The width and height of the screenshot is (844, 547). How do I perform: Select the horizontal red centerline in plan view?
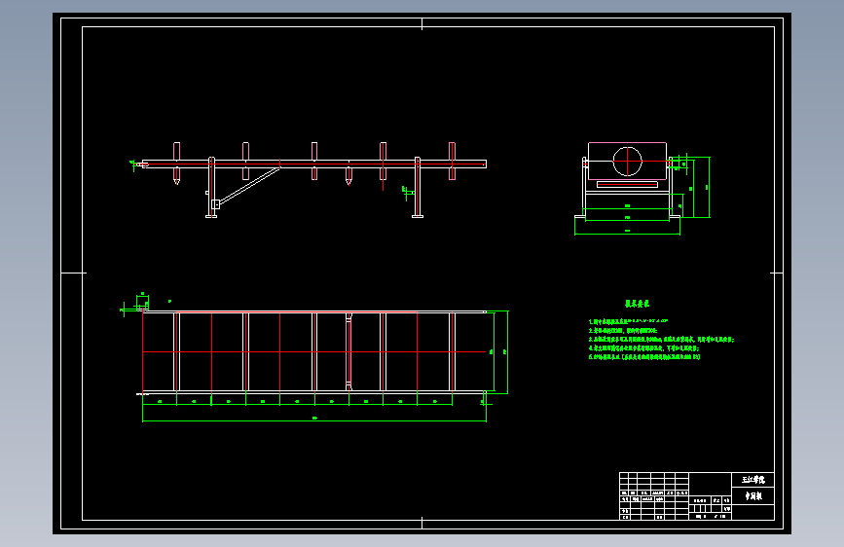314,352
